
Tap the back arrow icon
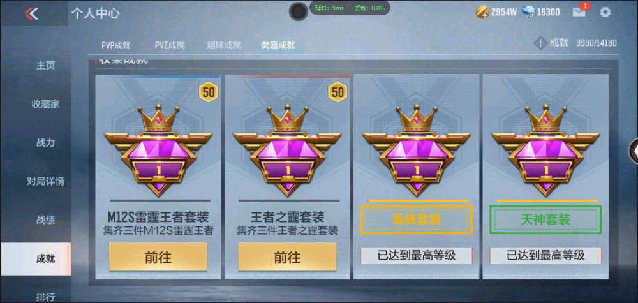point(31,13)
